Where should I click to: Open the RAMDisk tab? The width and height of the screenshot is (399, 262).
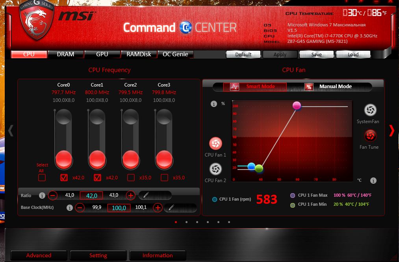point(139,54)
